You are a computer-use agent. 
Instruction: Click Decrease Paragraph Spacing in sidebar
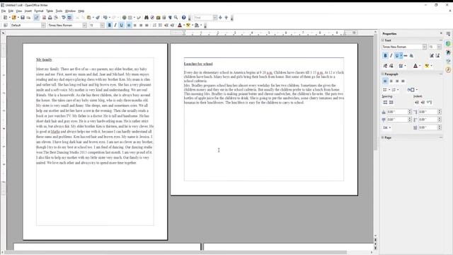pos(391,102)
